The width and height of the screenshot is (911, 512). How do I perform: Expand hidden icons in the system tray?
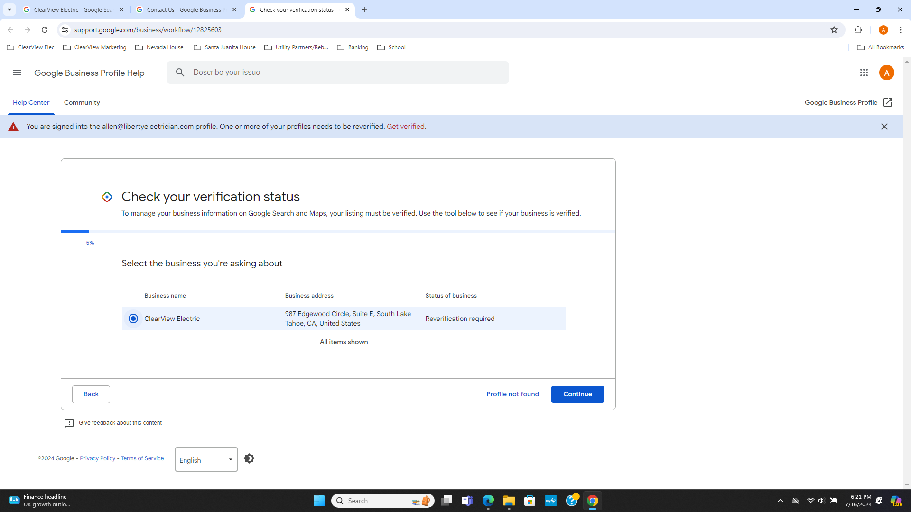[x=780, y=500]
